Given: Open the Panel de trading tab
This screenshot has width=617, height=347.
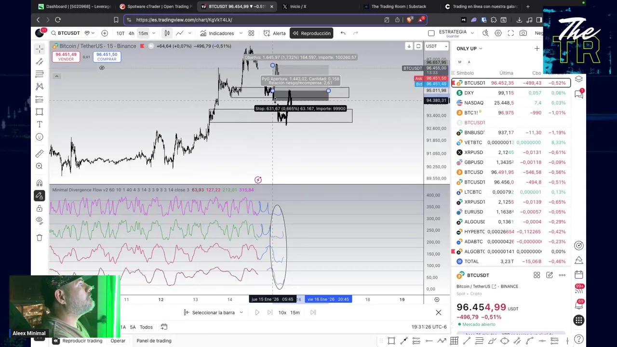Looking at the screenshot, I should (x=154, y=341).
